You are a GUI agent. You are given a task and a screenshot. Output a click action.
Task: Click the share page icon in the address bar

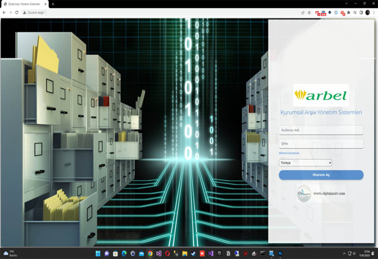(x=302, y=12)
